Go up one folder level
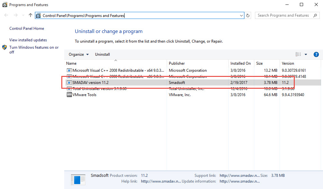323x189 pixels. 31,15
